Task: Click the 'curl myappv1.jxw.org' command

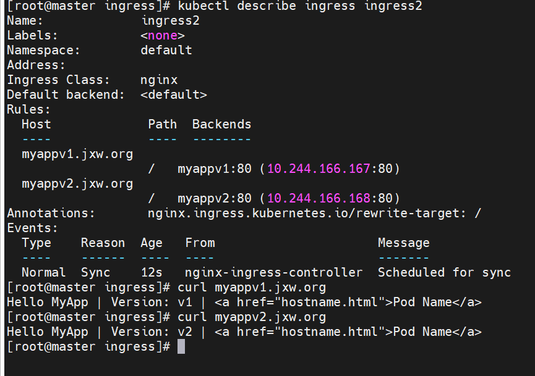Action: (252, 288)
